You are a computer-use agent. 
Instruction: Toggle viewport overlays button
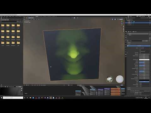click(x=115, y=19)
